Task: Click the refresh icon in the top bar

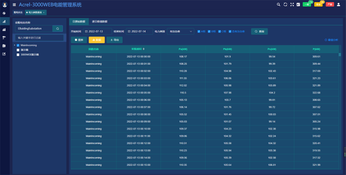Action: click(x=285, y=4)
